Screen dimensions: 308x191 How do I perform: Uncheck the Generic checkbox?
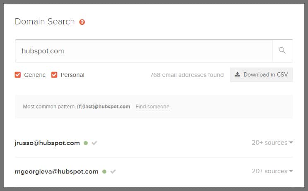pos(18,75)
